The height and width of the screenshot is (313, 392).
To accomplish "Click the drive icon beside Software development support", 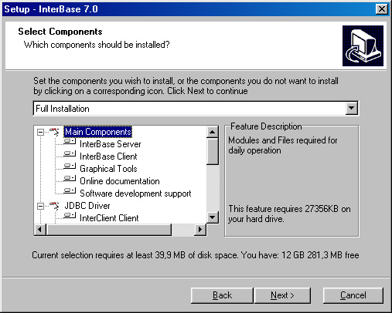I will click(70, 190).
